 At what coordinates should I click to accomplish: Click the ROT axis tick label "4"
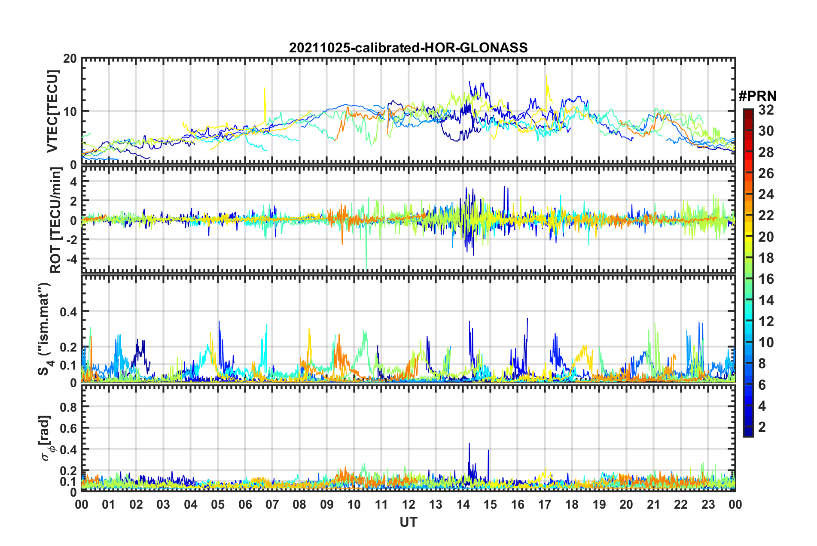[73, 182]
